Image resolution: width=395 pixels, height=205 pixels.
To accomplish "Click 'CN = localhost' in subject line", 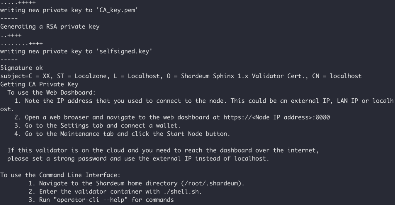I will coord(337,76).
